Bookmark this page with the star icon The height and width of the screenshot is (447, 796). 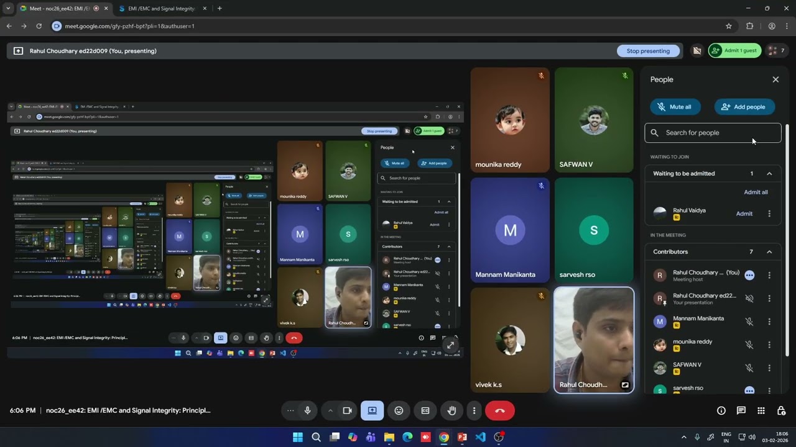[x=729, y=26]
